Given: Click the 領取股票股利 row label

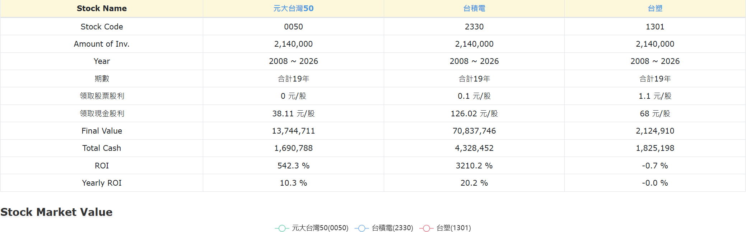Looking at the screenshot, I should [102, 96].
